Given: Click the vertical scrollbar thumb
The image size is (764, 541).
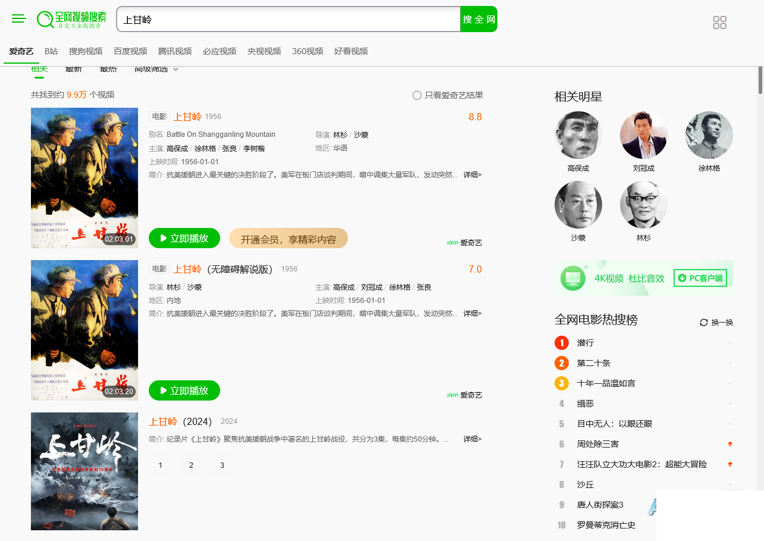Looking at the screenshot, I should click(x=760, y=81).
